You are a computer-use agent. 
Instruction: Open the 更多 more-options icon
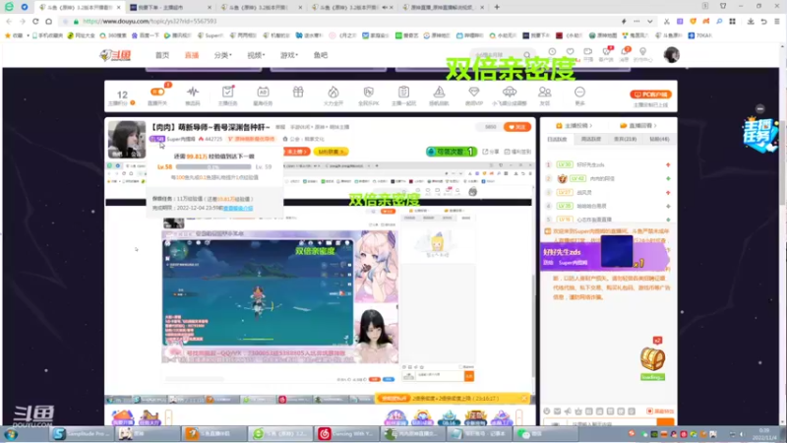579,95
